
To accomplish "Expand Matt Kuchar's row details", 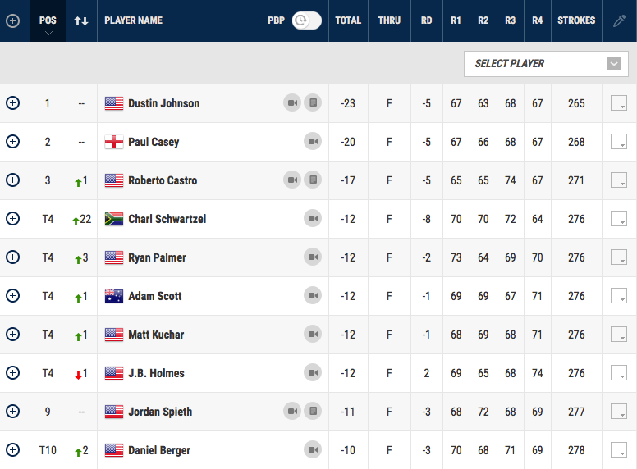I will point(12,335).
